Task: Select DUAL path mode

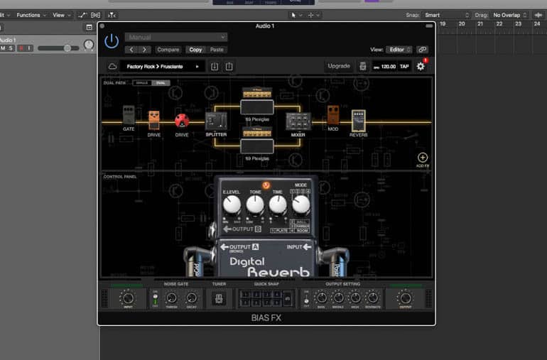Action: (161, 83)
